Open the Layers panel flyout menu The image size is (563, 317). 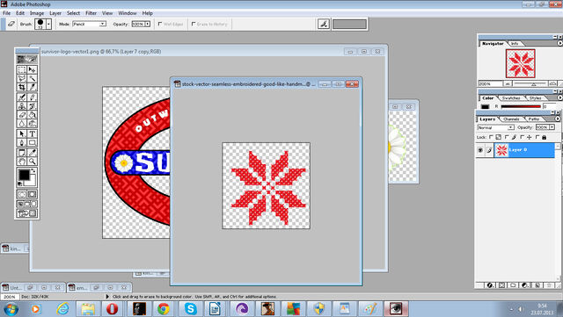(557, 119)
